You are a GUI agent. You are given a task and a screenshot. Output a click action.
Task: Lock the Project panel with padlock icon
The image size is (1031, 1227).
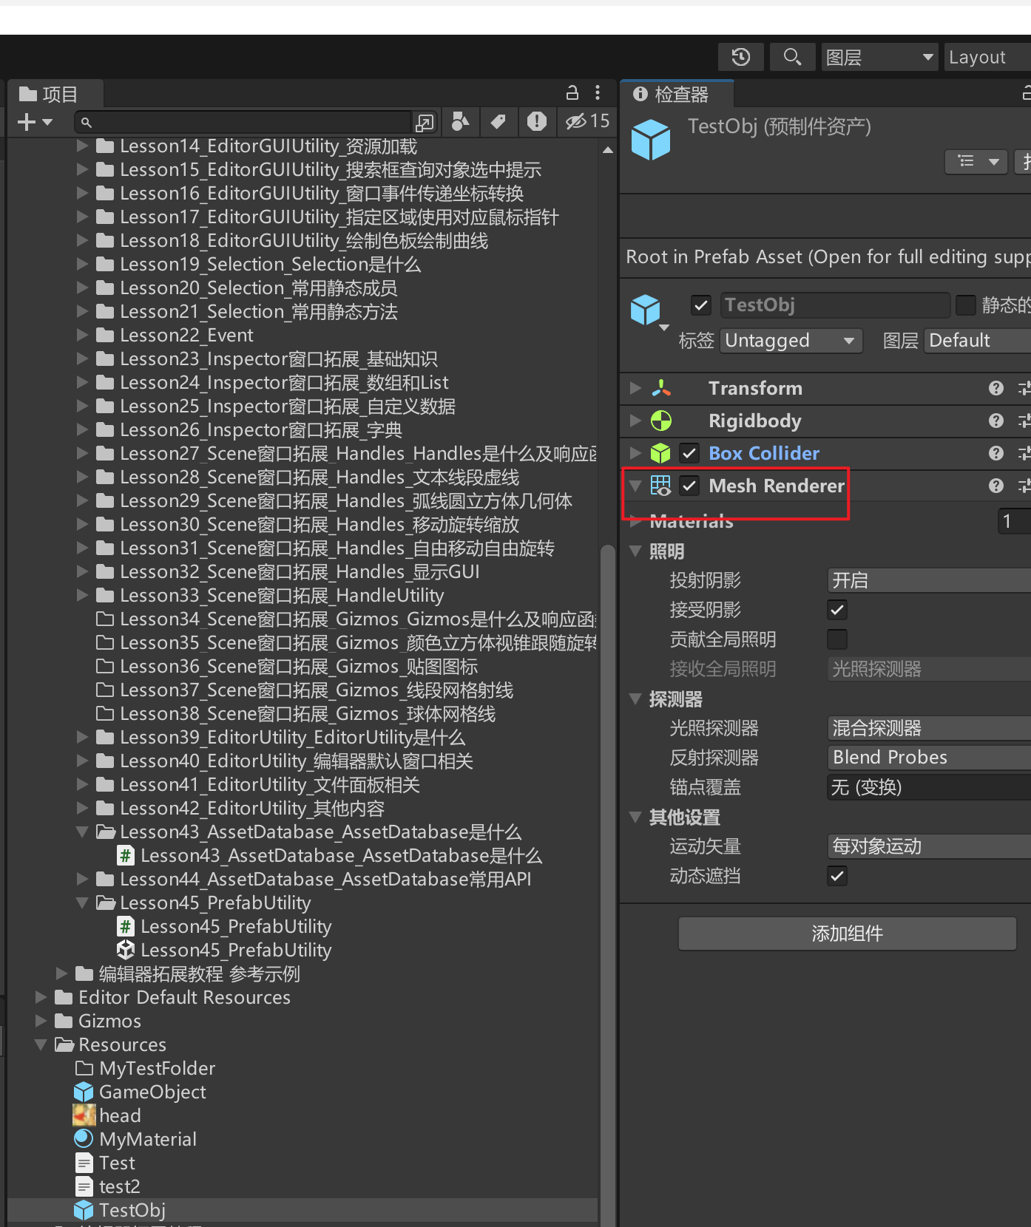coord(572,93)
